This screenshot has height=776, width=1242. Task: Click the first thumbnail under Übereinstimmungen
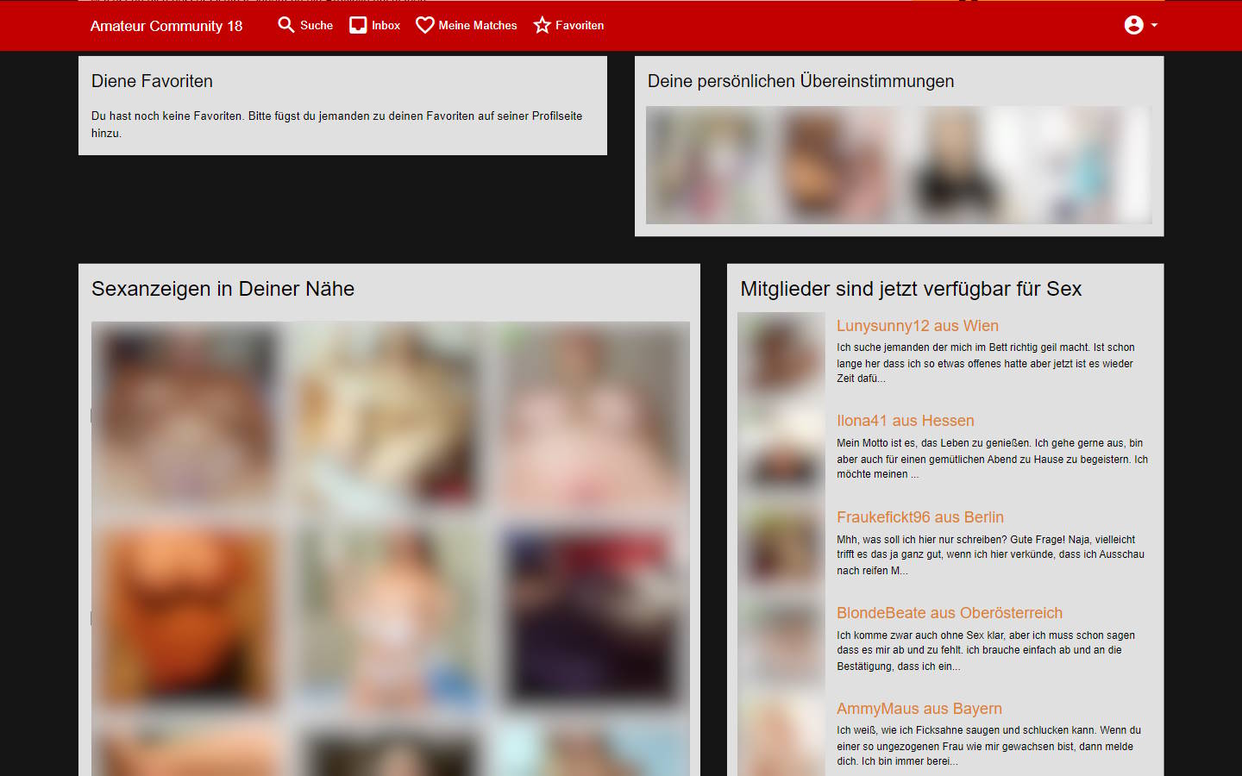pos(707,165)
